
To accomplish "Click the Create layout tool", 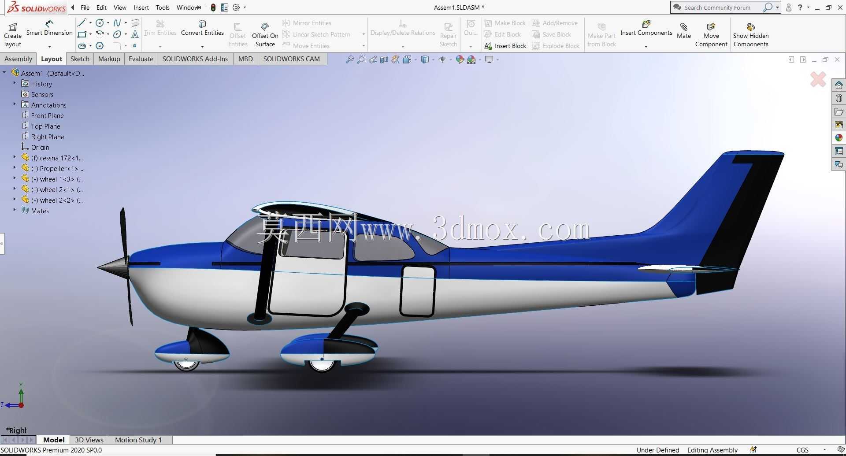I will click(13, 35).
